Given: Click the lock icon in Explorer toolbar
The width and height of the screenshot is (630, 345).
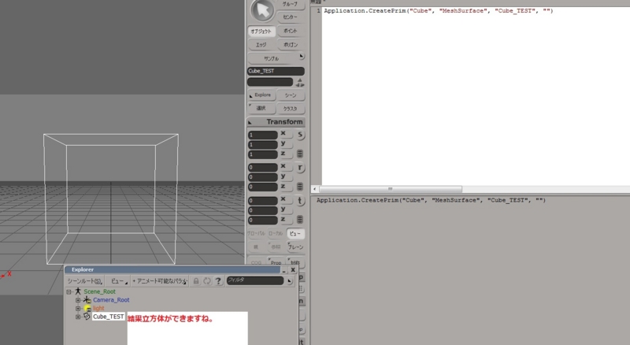Looking at the screenshot, I should (196, 281).
